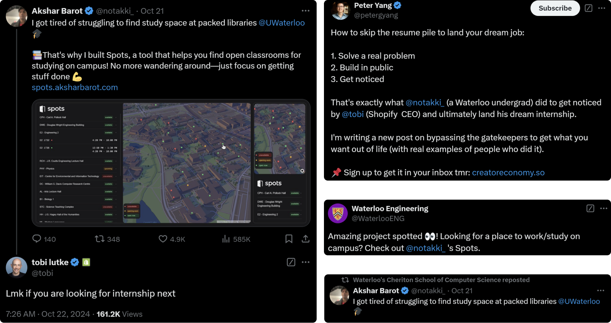This screenshot has height=323, width=611.
Task: View analytics showing 585K views
Action: coord(226,239)
